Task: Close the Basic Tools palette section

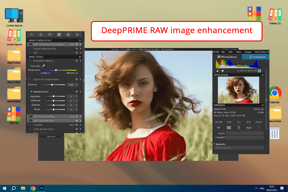Action: click(x=80, y=57)
